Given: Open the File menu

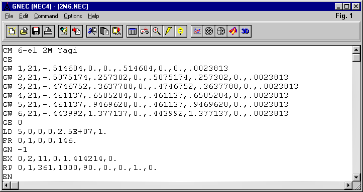Looking at the screenshot, I should pos(9,16).
